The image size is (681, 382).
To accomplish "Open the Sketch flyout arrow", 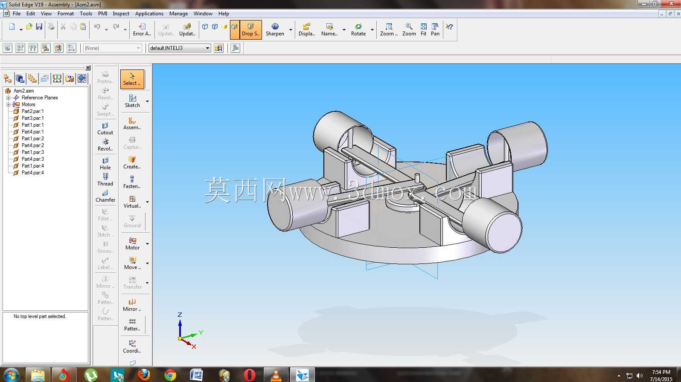I will point(148,101).
